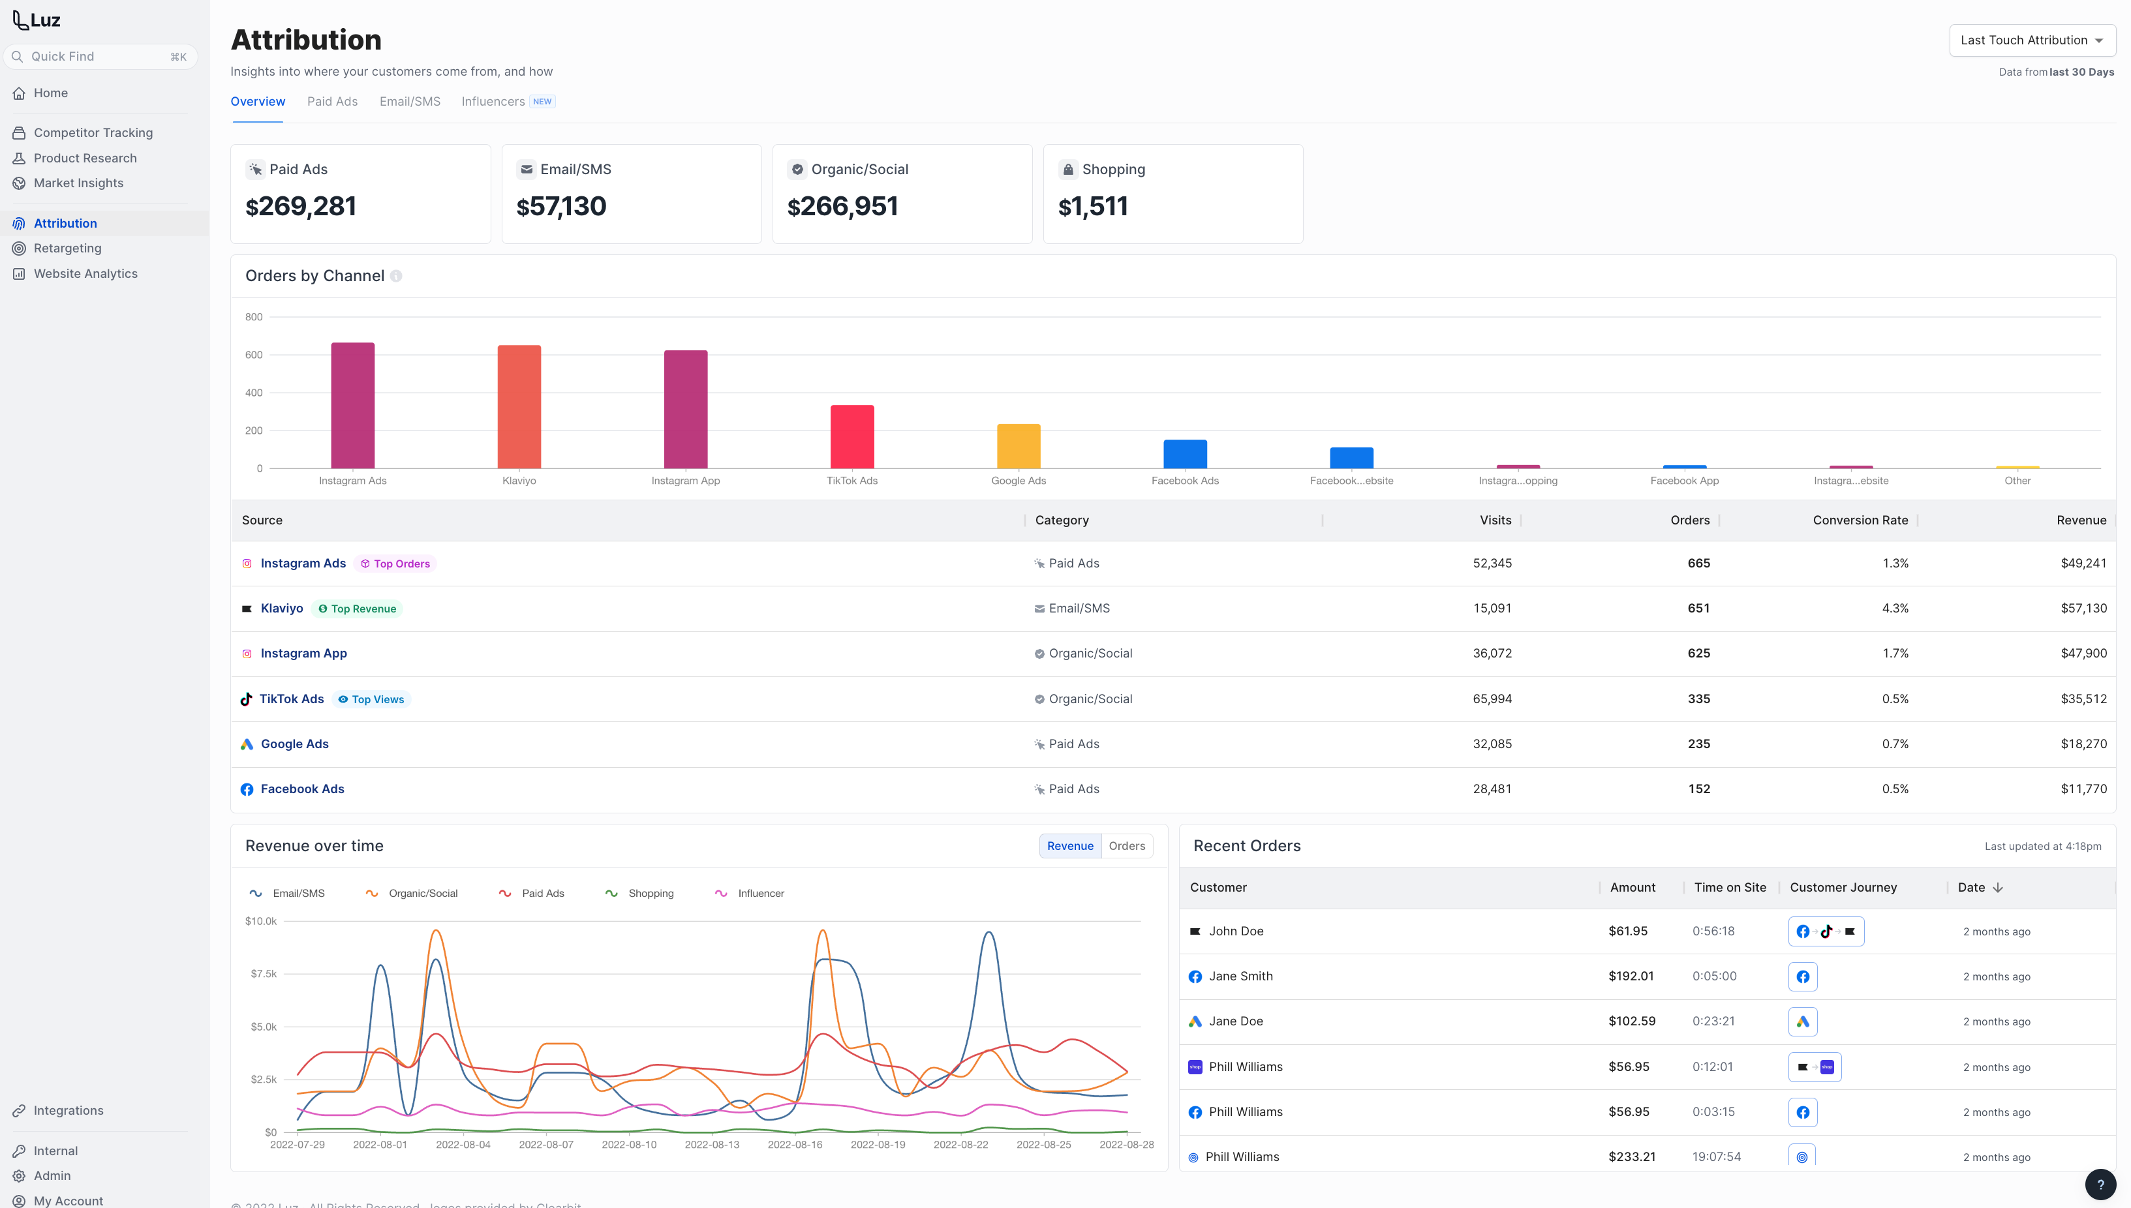Switch the Revenue over time chart to Orders

coord(1126,845)
